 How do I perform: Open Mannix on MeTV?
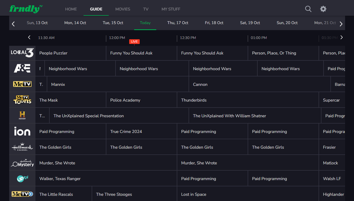118,84
